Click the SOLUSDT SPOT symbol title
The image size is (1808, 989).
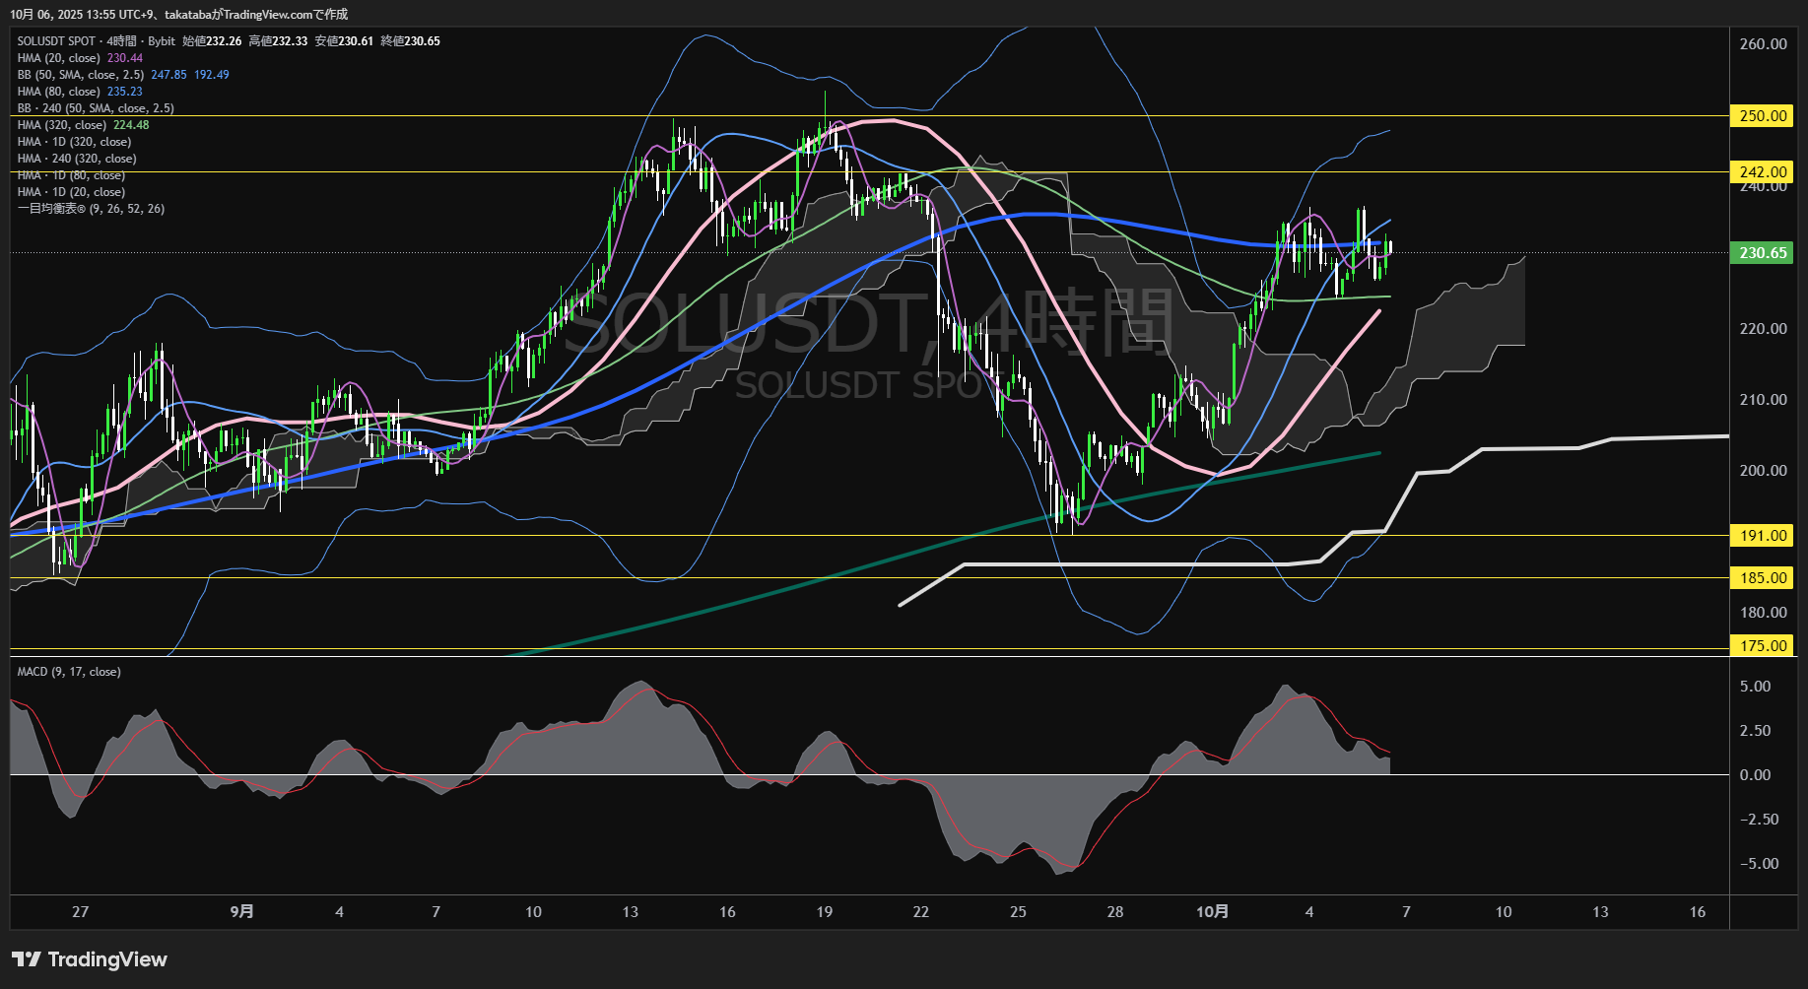point(56,41)
